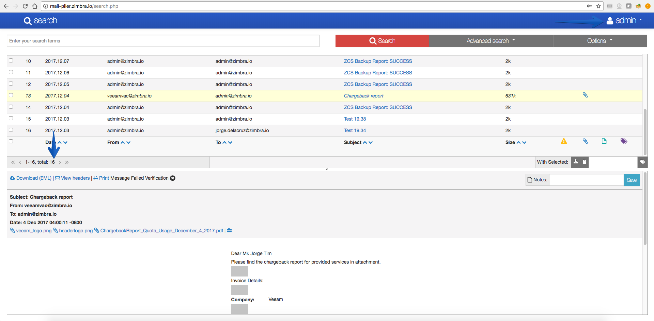The width and height of the screenshot is (654, 321).
Task: Go to the previous results page
Action: click(x=20, y=162)
